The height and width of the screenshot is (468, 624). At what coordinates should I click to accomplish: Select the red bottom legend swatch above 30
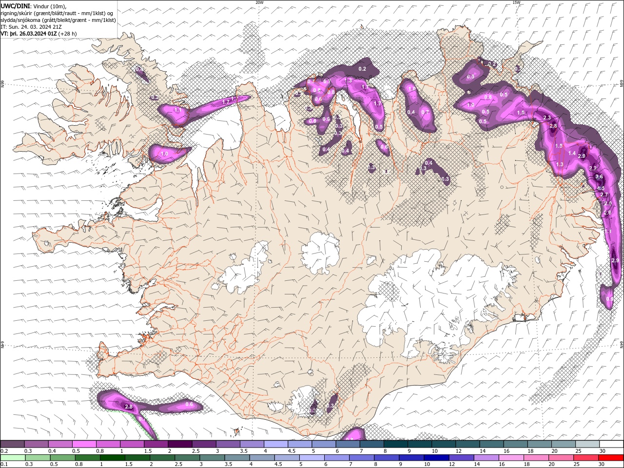tap(610, 458)
